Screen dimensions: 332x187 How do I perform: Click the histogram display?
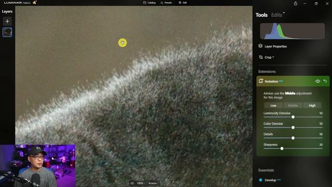(292, 31)
